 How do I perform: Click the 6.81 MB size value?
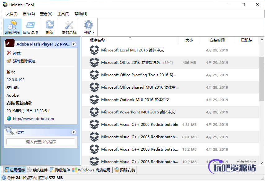coord(189,137)
